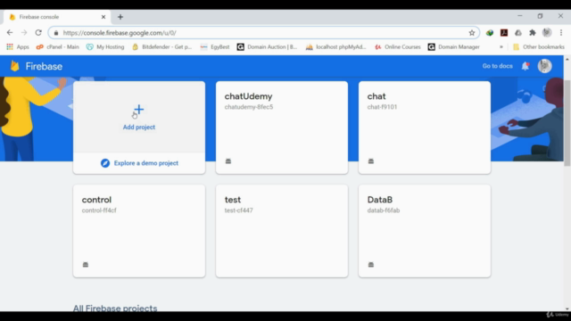
Task: Reload the Firebase console page
Action: pos(38,33)
